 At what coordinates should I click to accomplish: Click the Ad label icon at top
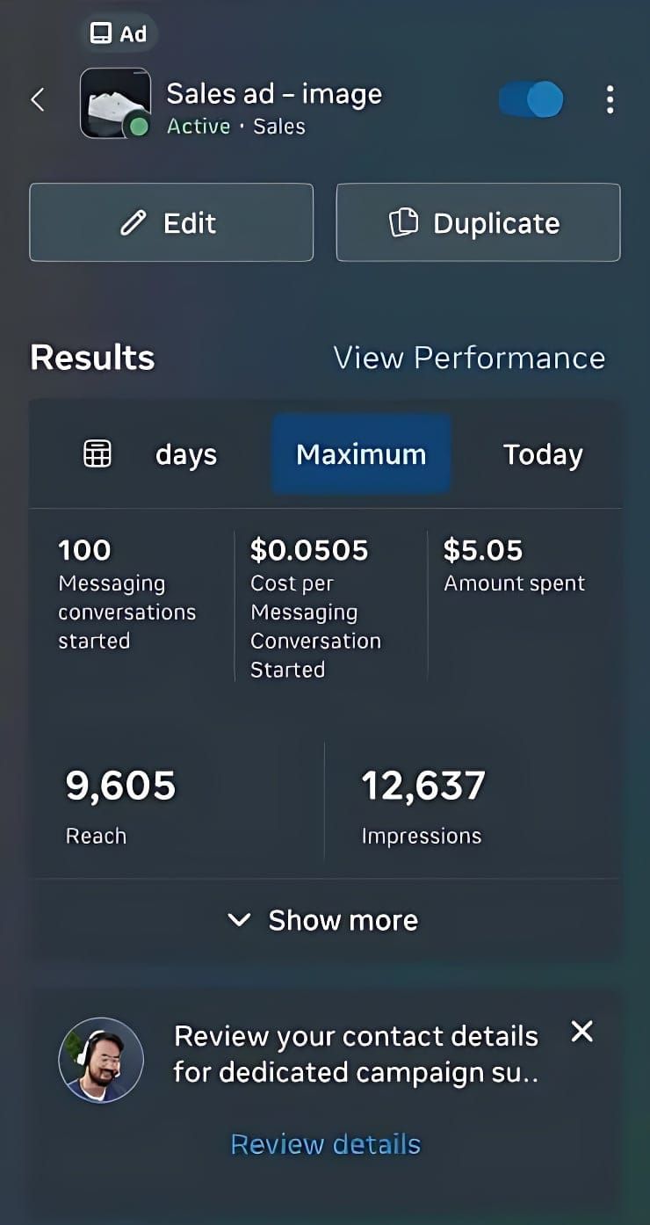click(102, 33)
